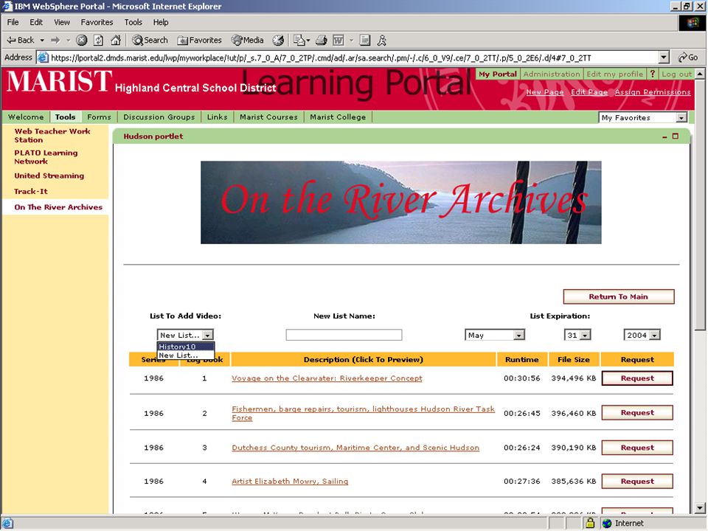Click the Internet zone globe icon

(x=607, y=524)
